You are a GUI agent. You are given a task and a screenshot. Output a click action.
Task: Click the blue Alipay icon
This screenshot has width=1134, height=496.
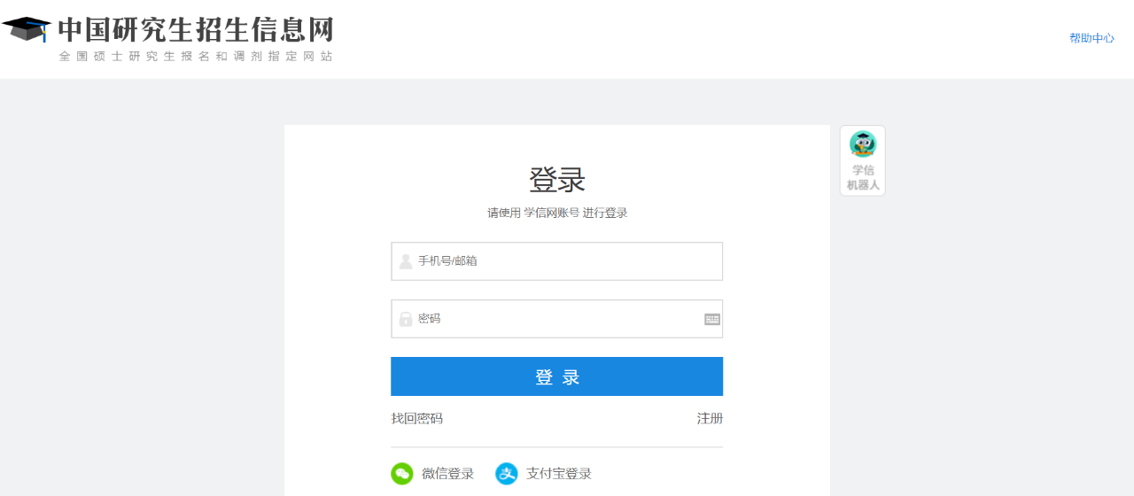pos(506,474)
